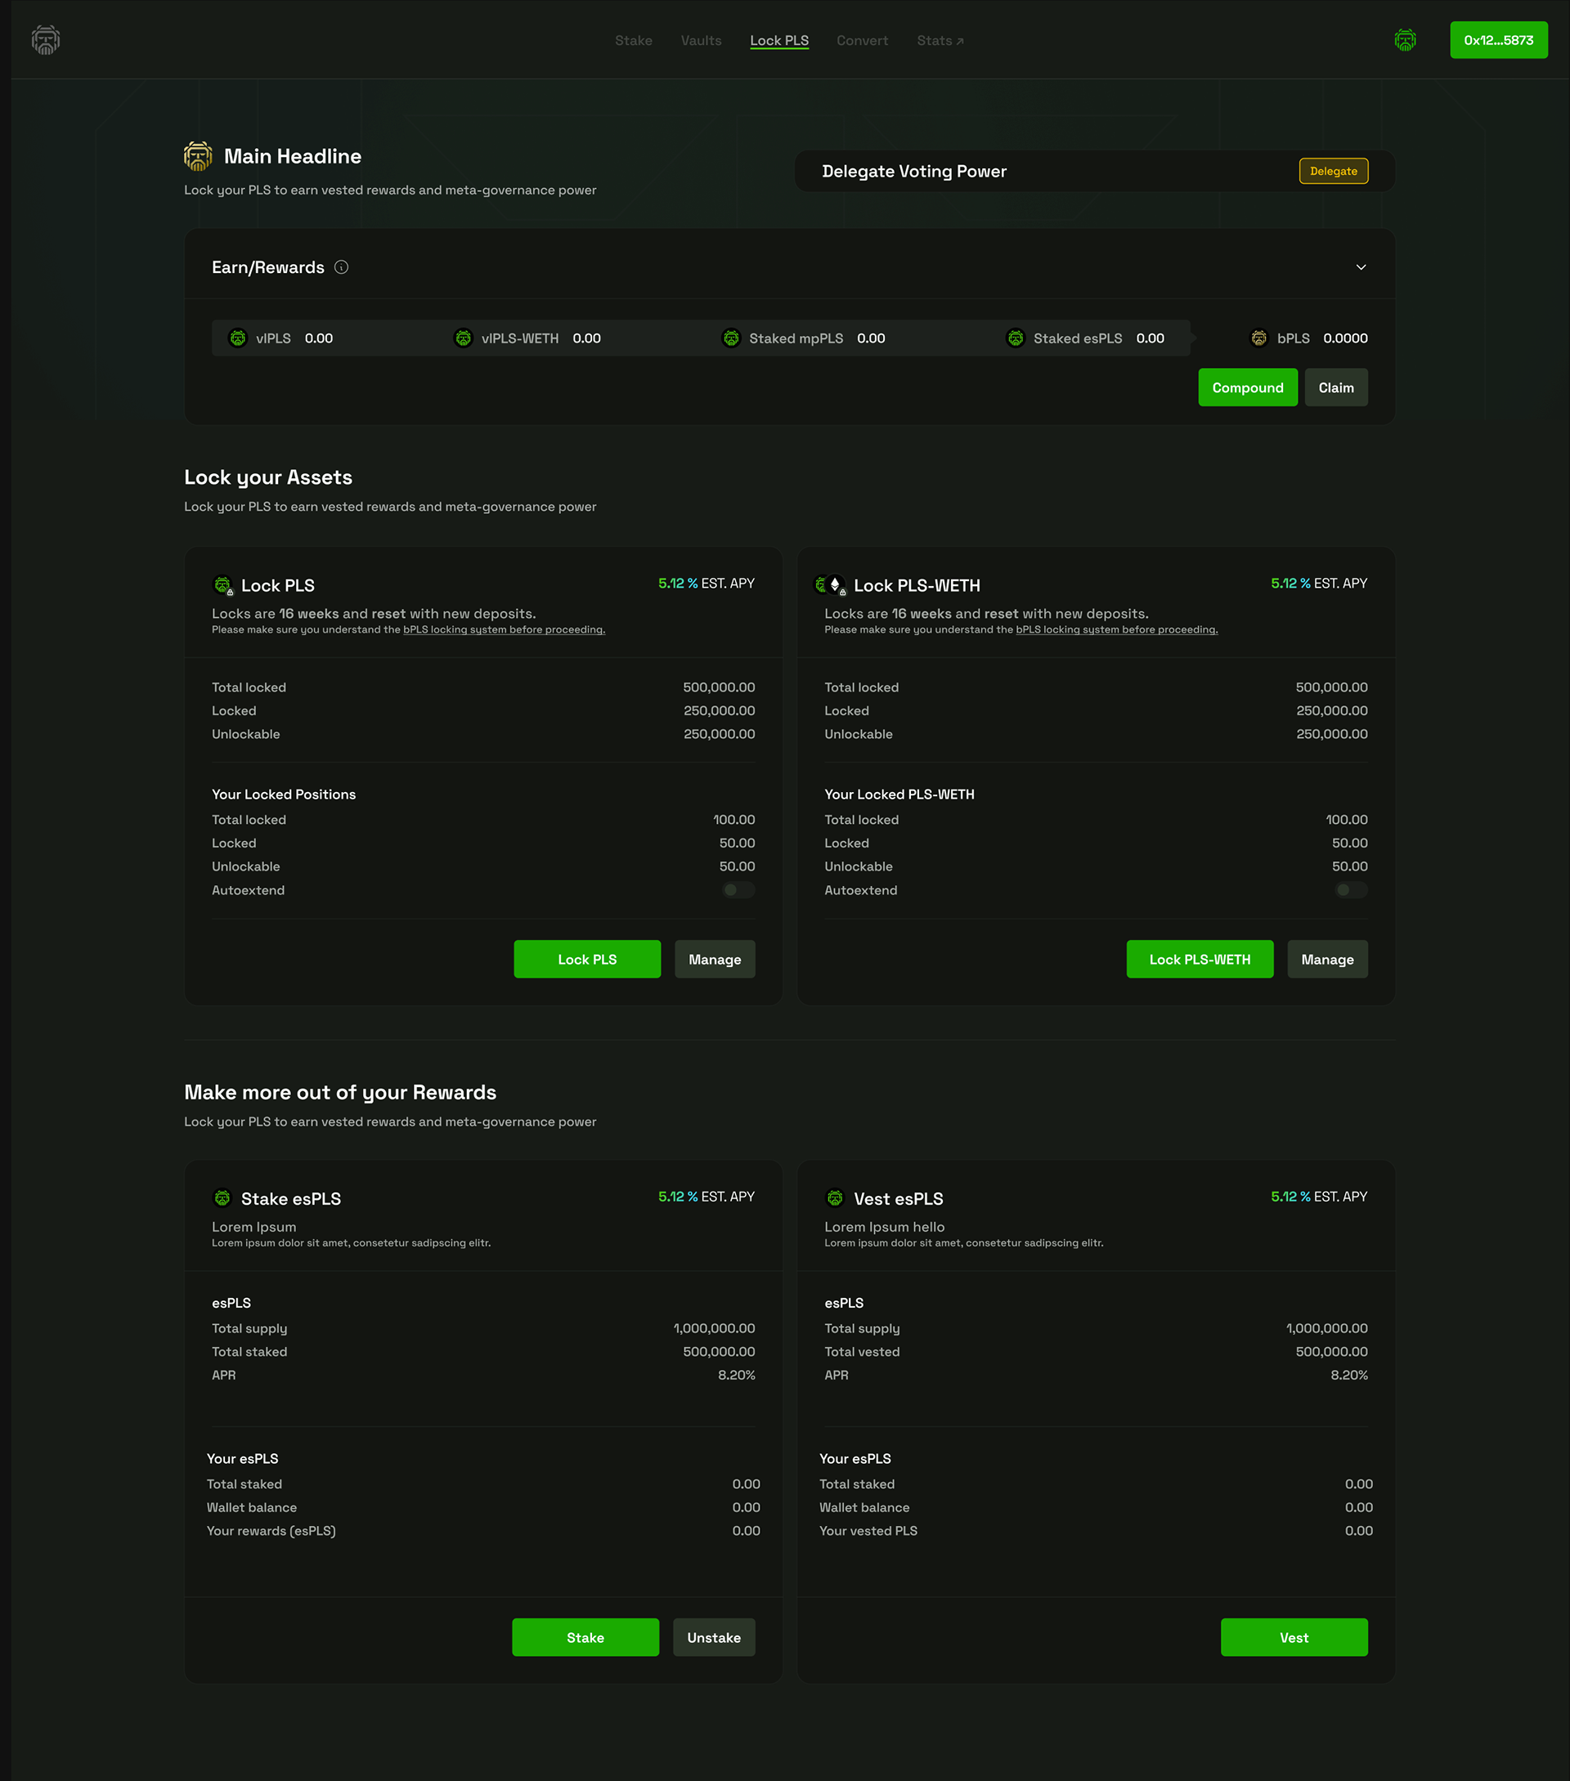Click the Delegate Voting Power title

point(913,172)
